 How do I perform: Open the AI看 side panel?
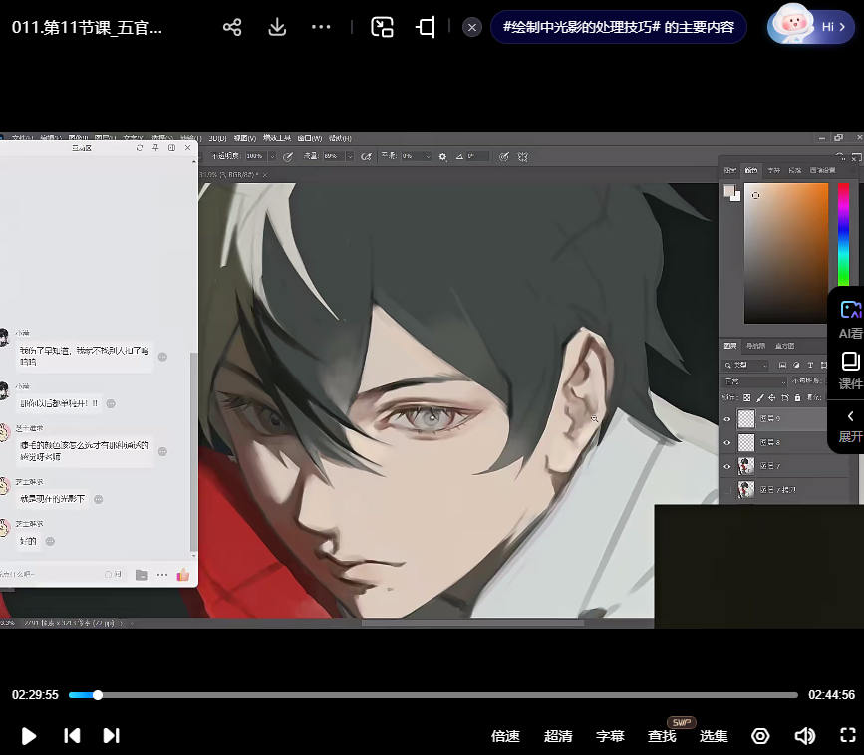point(850,319)
